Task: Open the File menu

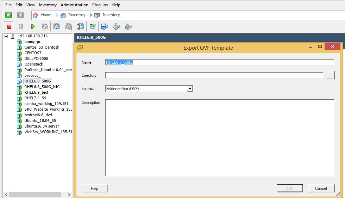Action: pos(8,5)
